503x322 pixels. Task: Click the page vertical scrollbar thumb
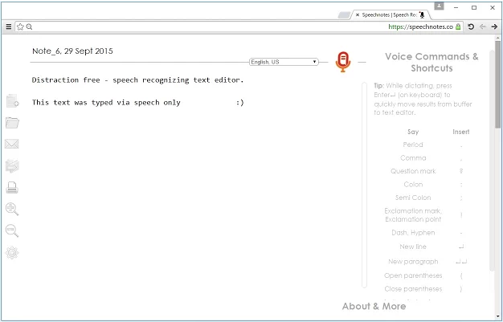click(x=497, y=84)
